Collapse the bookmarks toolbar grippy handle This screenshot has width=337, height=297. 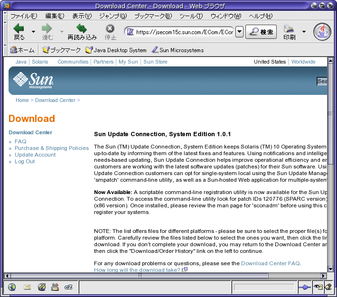pyautogui.click(x=5, y=50)
